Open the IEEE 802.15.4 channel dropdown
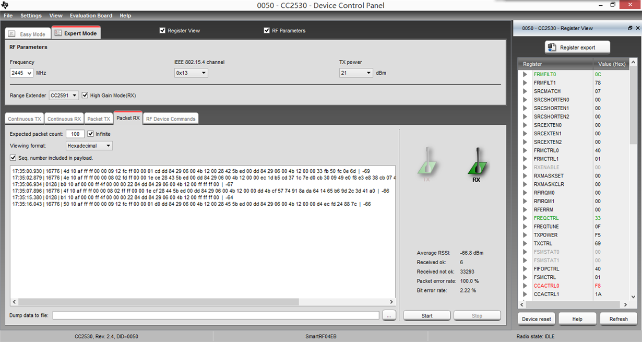The image size is (642, 342). (x=191, y=73)
